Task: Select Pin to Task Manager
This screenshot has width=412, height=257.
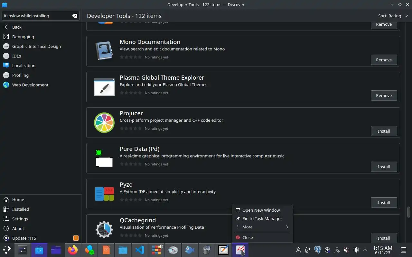Action: click(x=262, y=218)
